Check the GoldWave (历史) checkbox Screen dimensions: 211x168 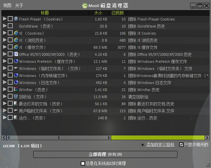10,26
